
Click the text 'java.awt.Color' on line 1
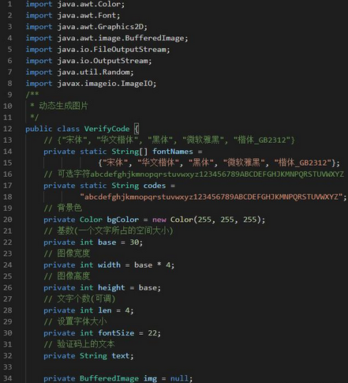[x=89, y=4]
